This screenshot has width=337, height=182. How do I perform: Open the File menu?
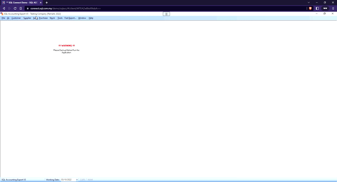[3, 18]
